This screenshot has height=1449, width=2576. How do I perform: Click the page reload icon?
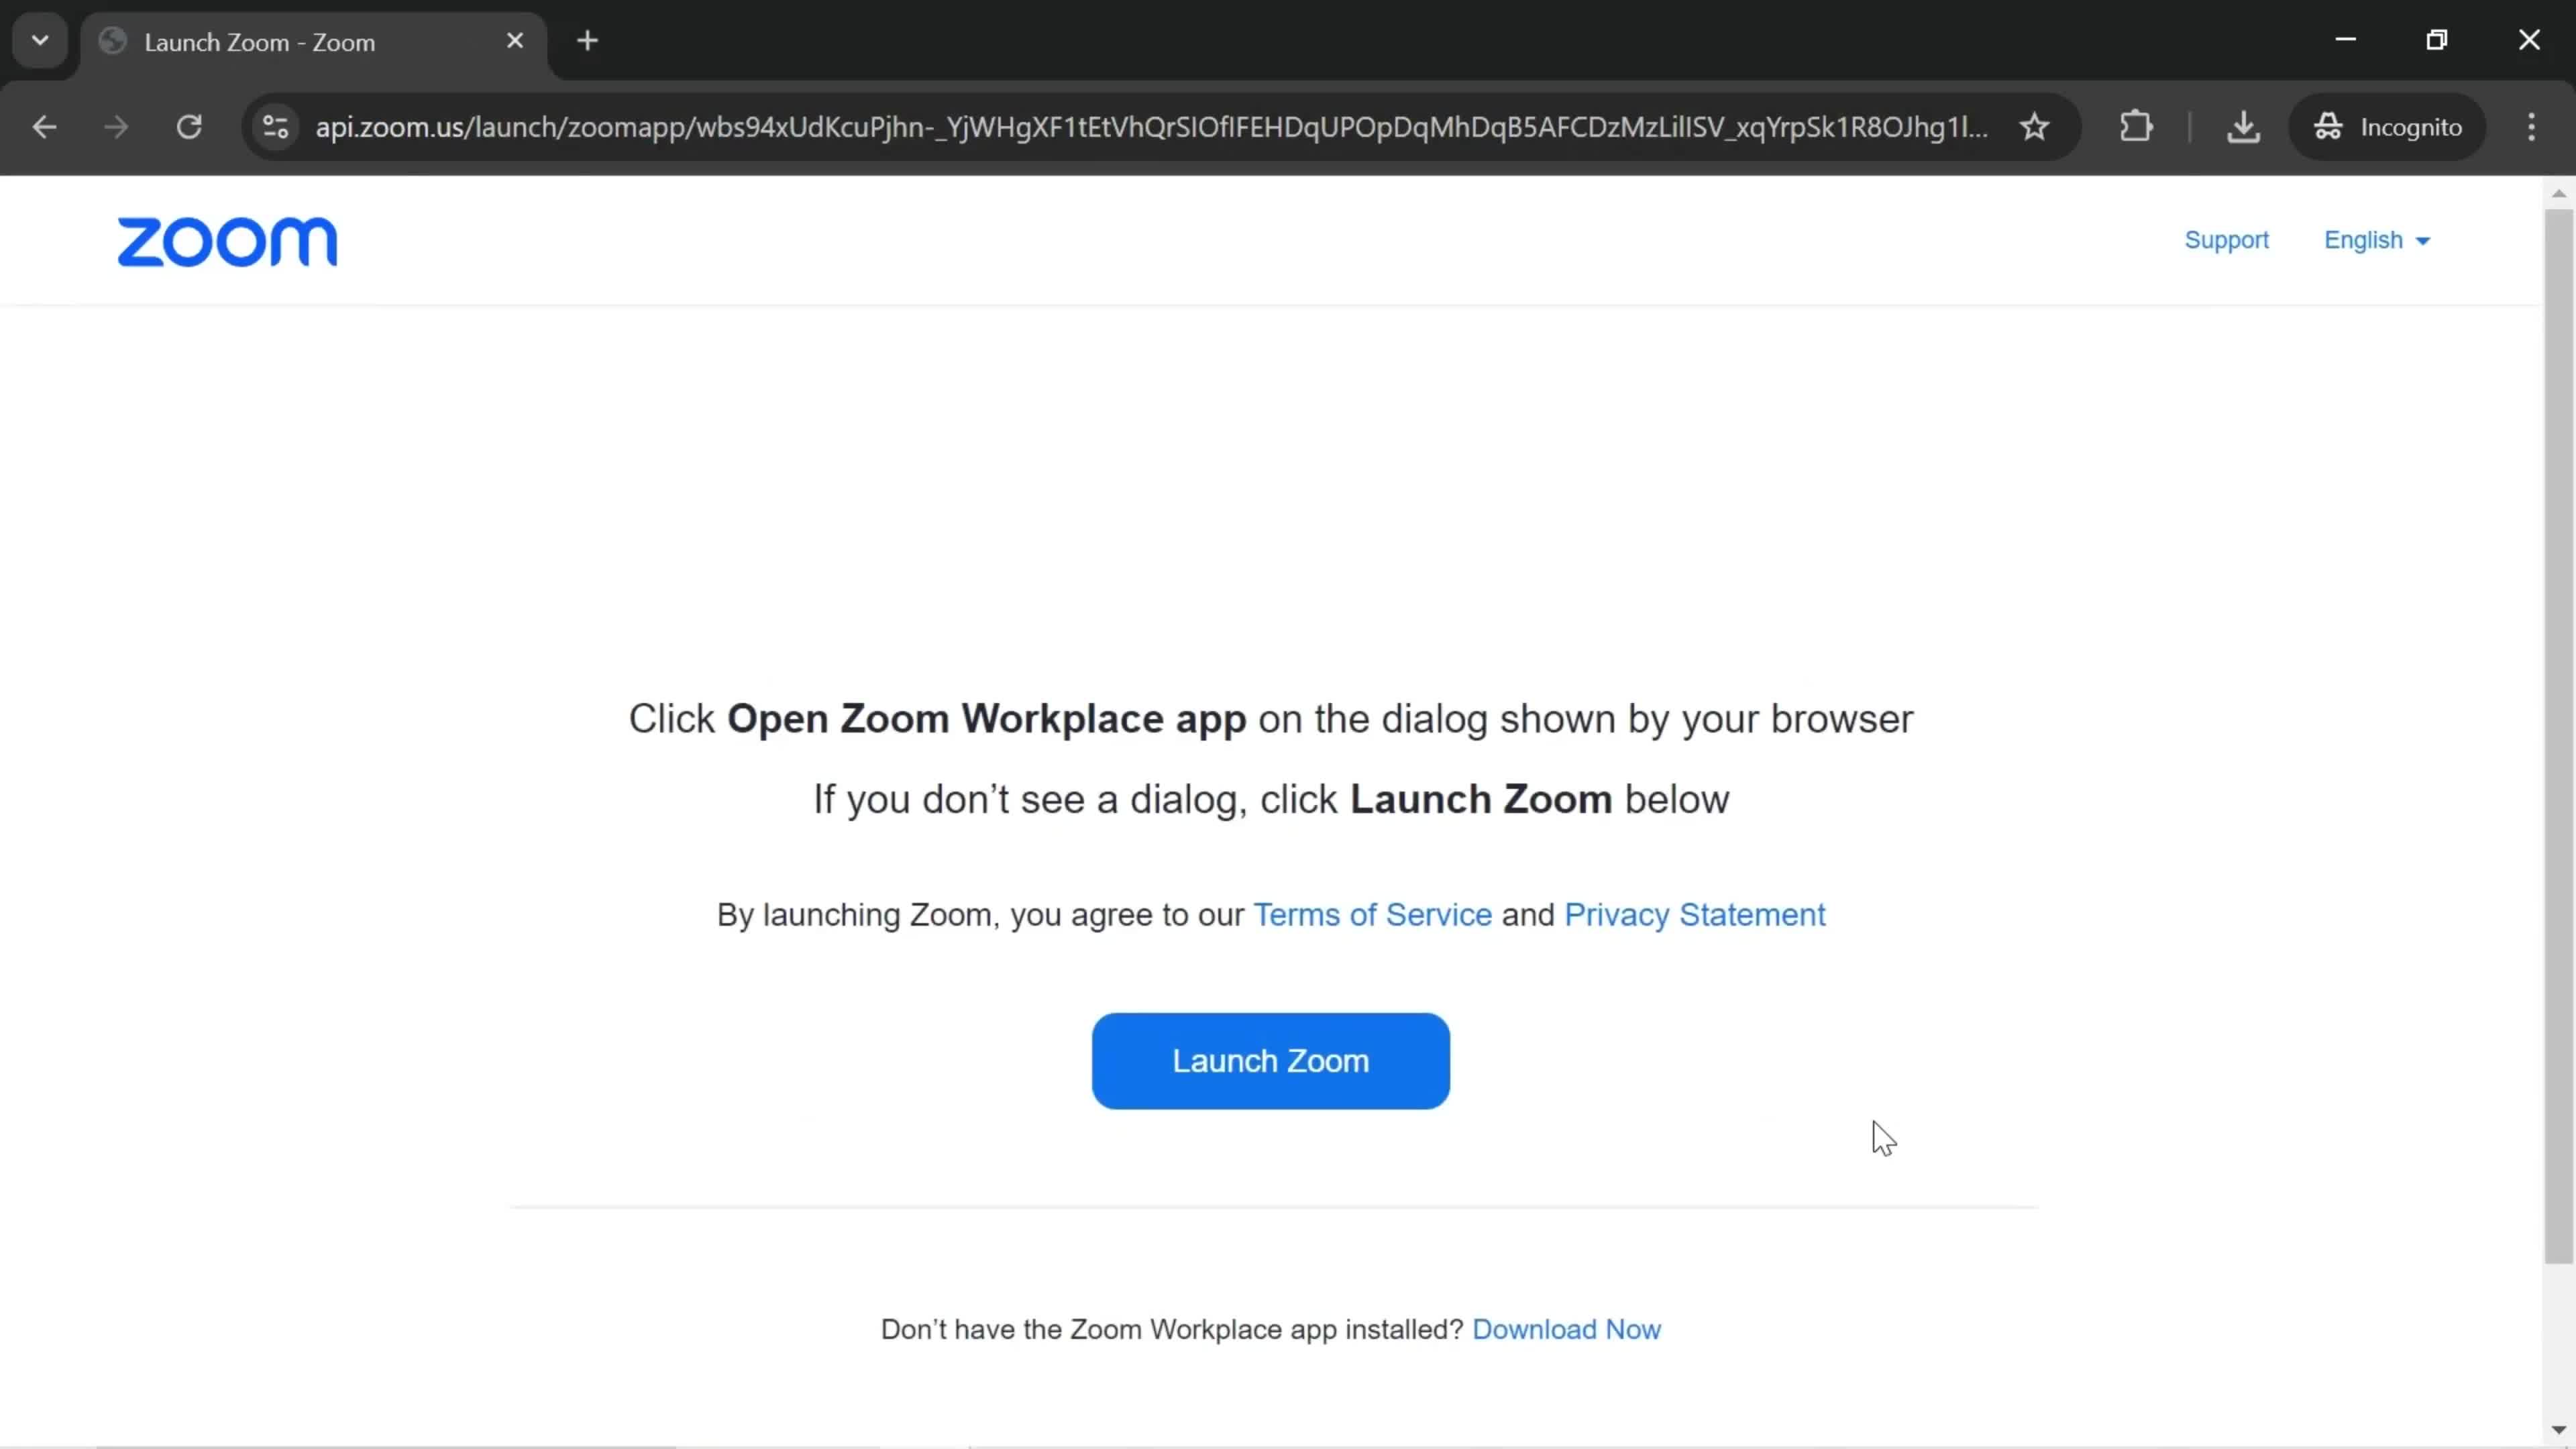pyautogui.click(x=189, y=125)
